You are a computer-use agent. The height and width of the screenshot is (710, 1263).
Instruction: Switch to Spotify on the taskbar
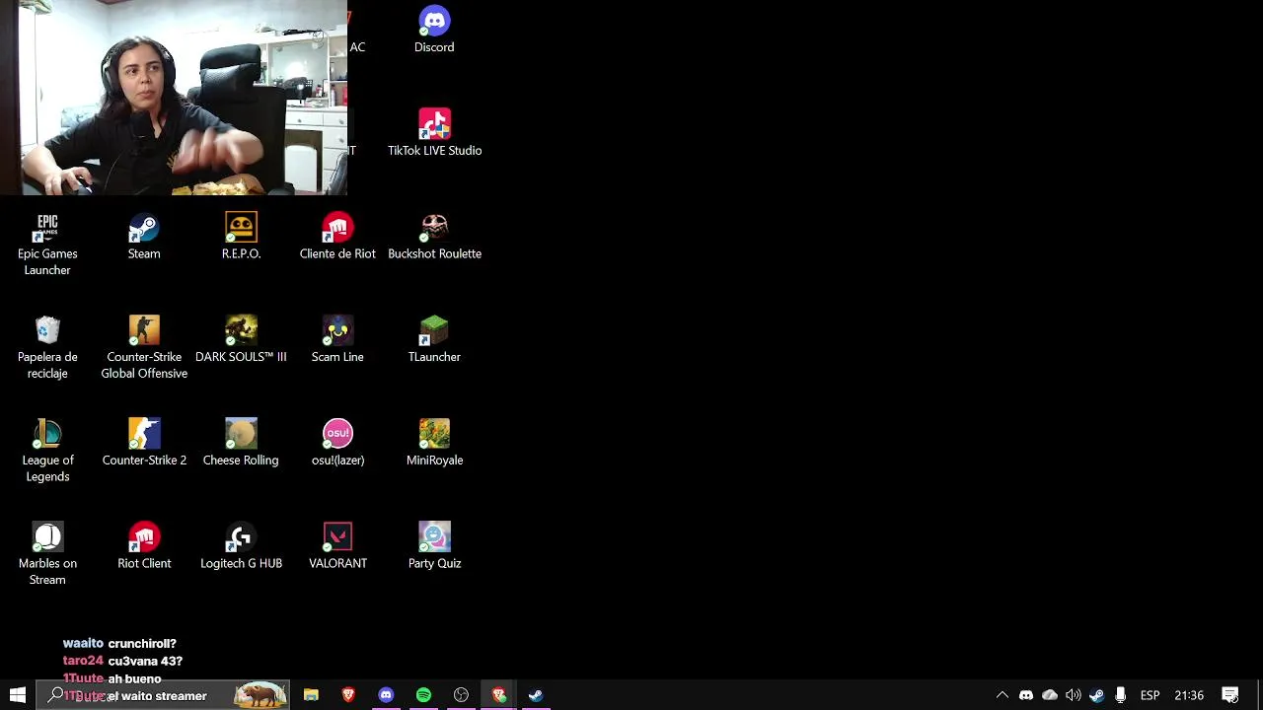point(423,695)
